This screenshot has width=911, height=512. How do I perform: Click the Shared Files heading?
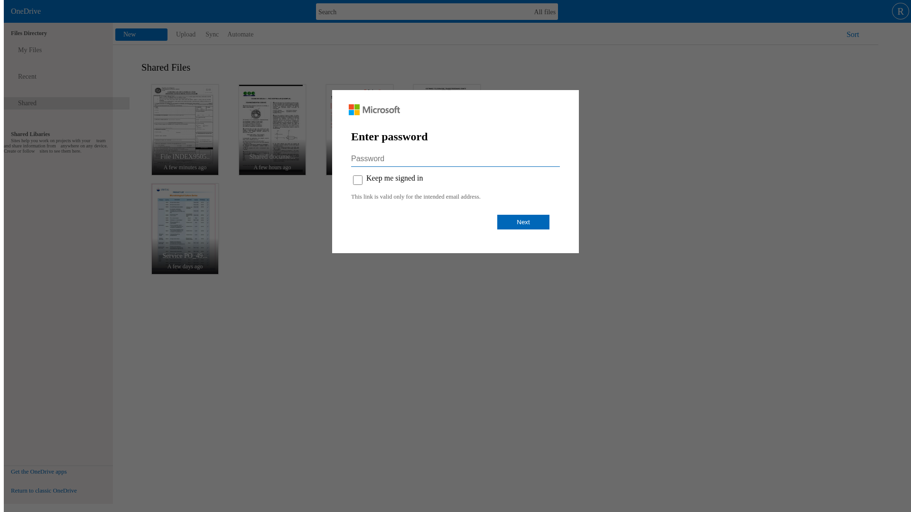[166, 67]
